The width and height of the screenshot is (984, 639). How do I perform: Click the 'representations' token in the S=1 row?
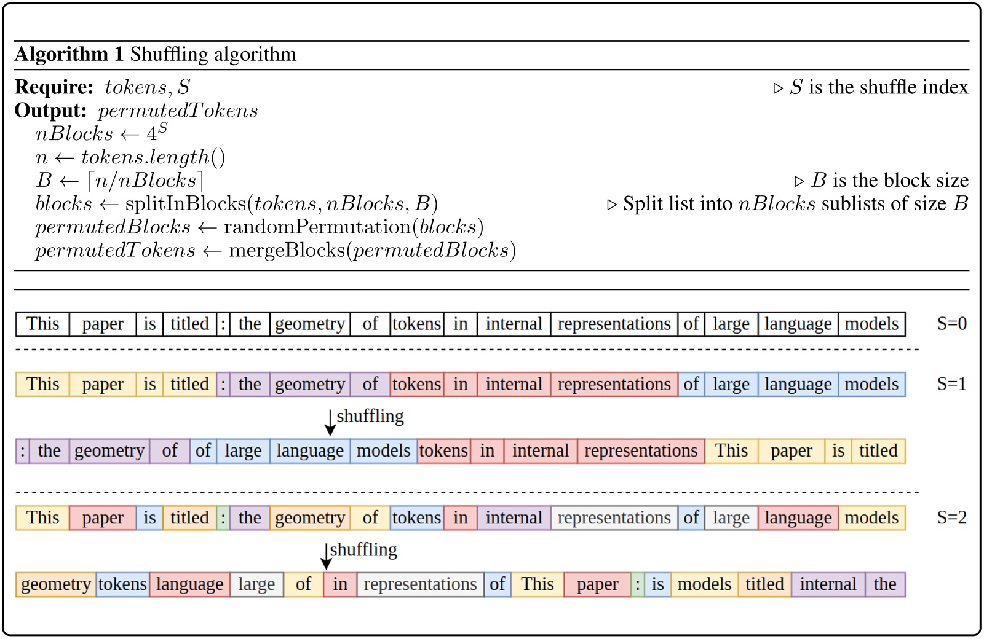(613, 383)
